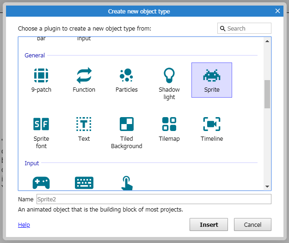Screen dimensions: 289x243
Task: Choose the Function plugin
Action: click(84, 75)
